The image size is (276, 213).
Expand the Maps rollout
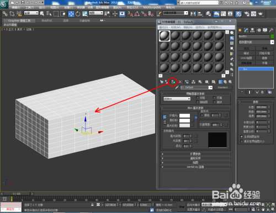[x=195, y=162]
